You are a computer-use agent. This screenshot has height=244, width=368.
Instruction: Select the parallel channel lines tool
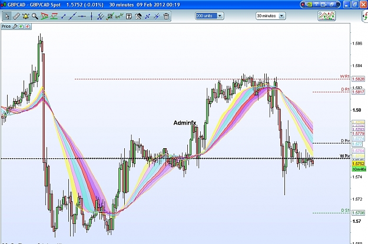[101, 16]
